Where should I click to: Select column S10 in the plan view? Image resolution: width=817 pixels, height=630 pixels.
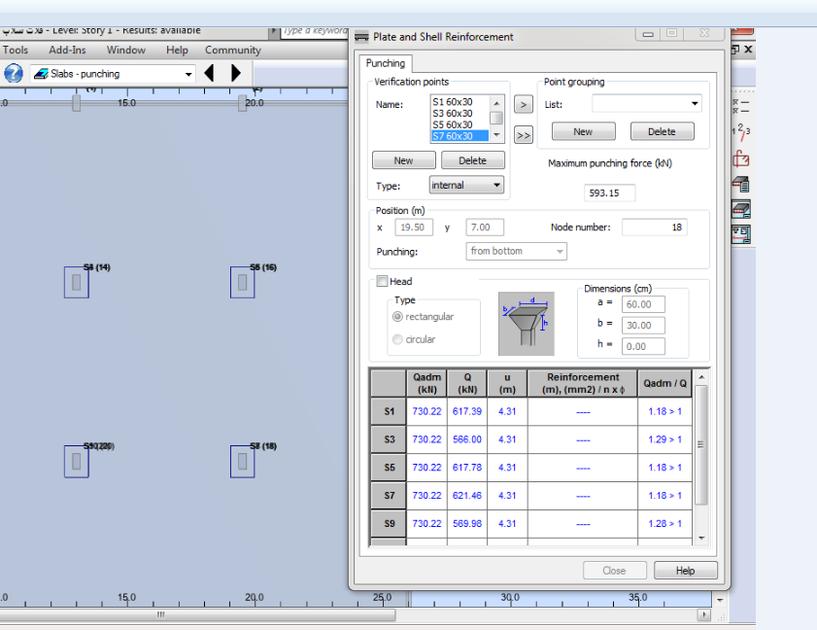(77, 462)
